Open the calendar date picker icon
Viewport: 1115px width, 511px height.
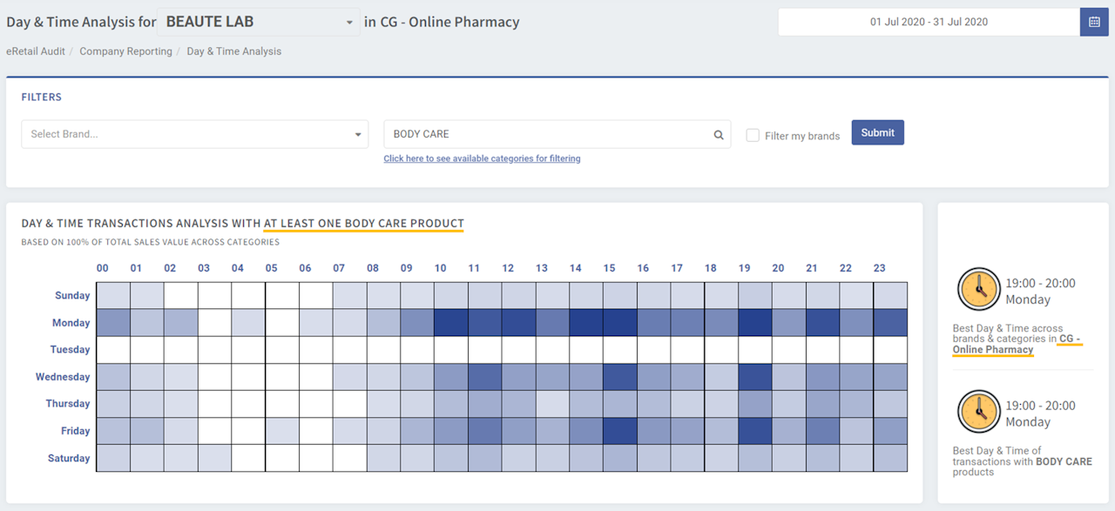pos(1094,22)
